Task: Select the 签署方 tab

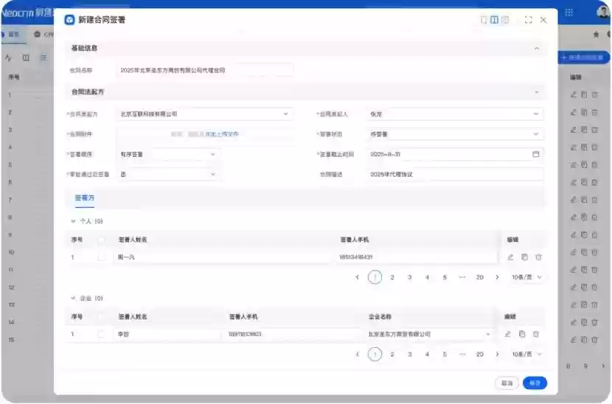Action: 84,198
